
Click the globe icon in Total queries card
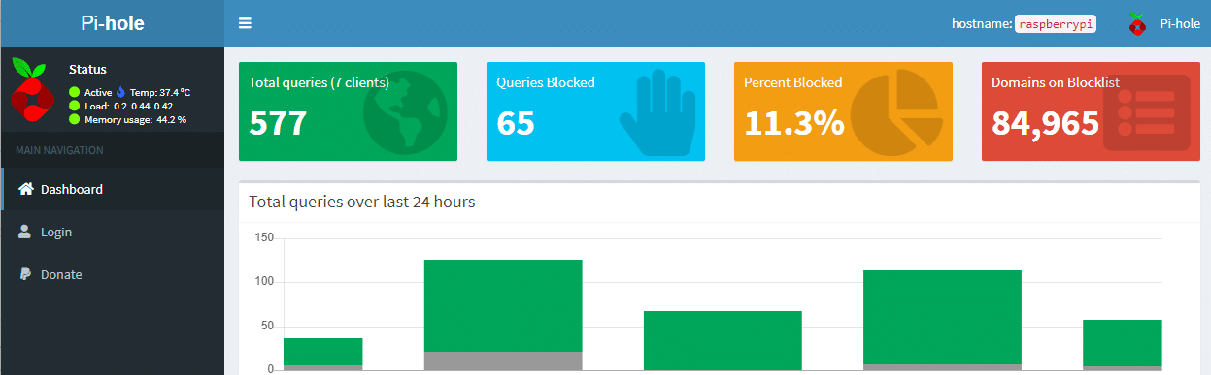[x=405, y=113]
